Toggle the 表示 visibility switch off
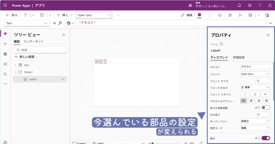This screenshot has height=144, width=275. [266, 138]
